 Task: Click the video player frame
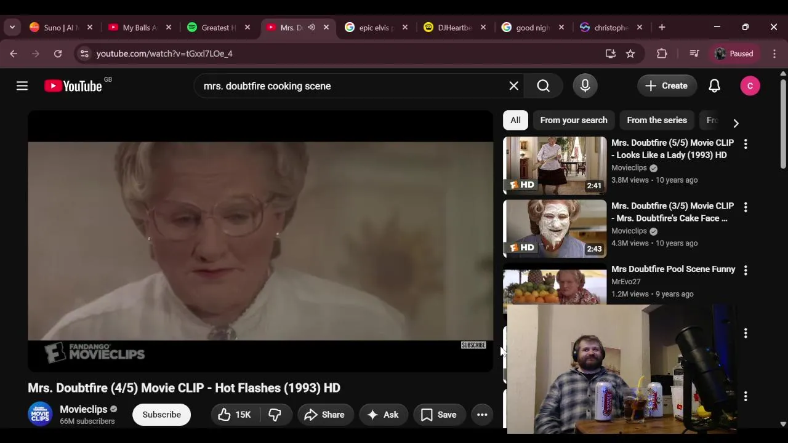point(260,241)
